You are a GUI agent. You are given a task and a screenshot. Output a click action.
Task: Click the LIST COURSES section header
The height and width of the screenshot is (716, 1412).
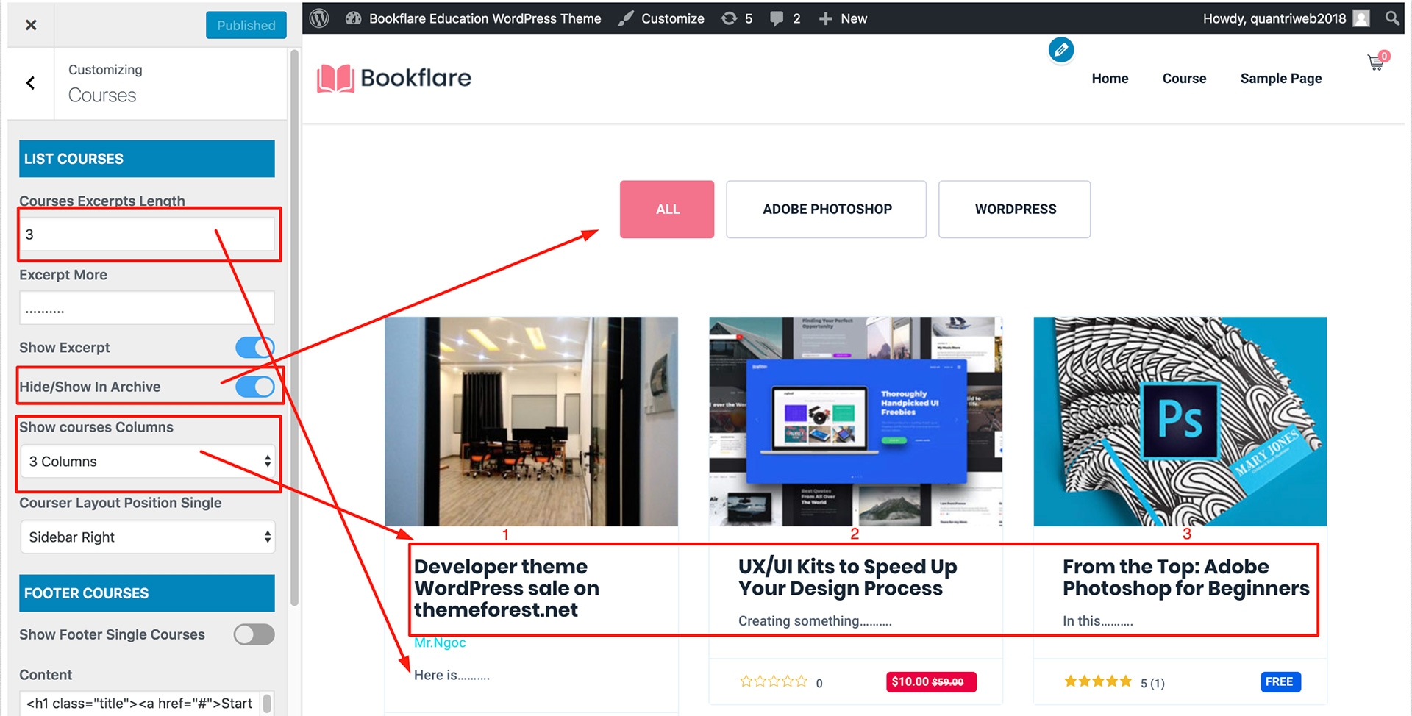click(147, 159)
